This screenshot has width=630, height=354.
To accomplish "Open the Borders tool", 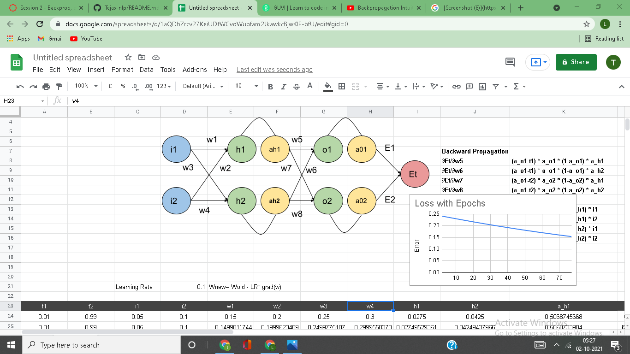I will [x=342, y=86].
